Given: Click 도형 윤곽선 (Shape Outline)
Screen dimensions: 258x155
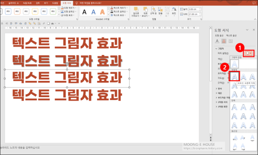Looking at the screenshot, I should pyautogui.click(x=68, y=12).
